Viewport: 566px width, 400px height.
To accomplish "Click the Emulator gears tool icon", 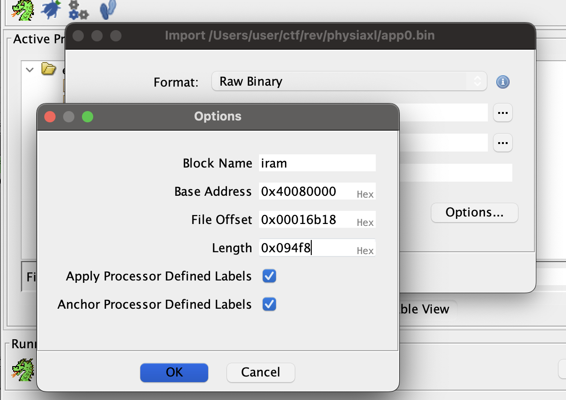I will 78,9.
